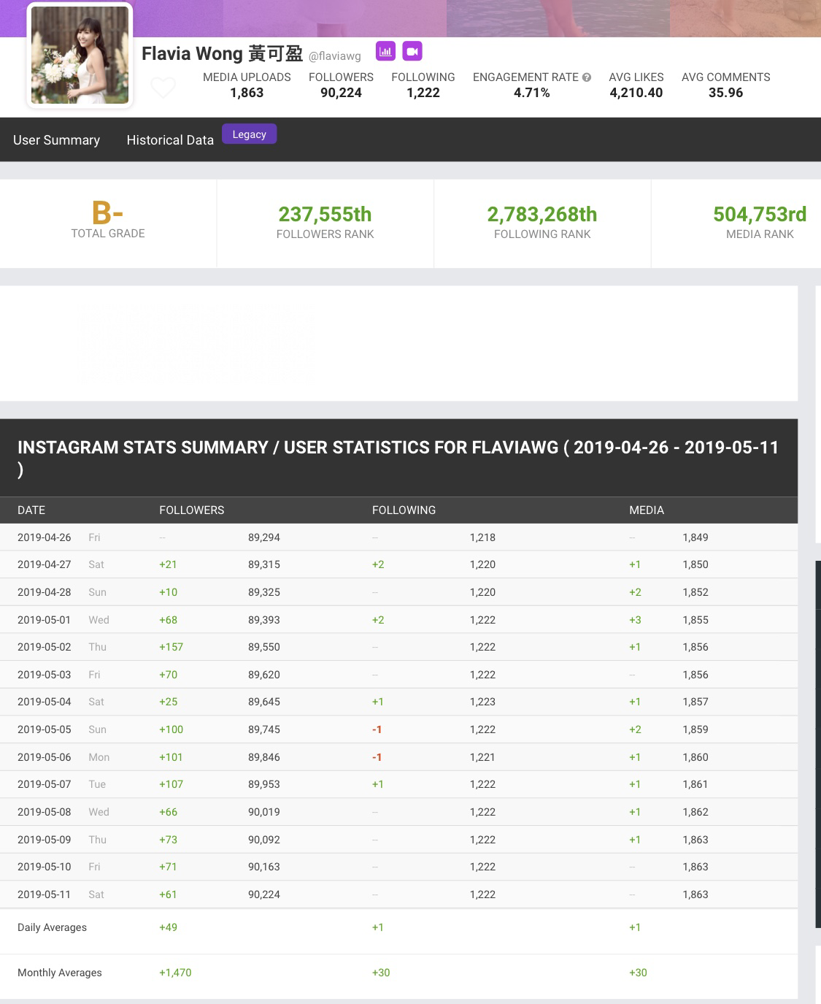Click the purple Legacy badge
This screenshot has height=1004, width=821.
point(249,134)
